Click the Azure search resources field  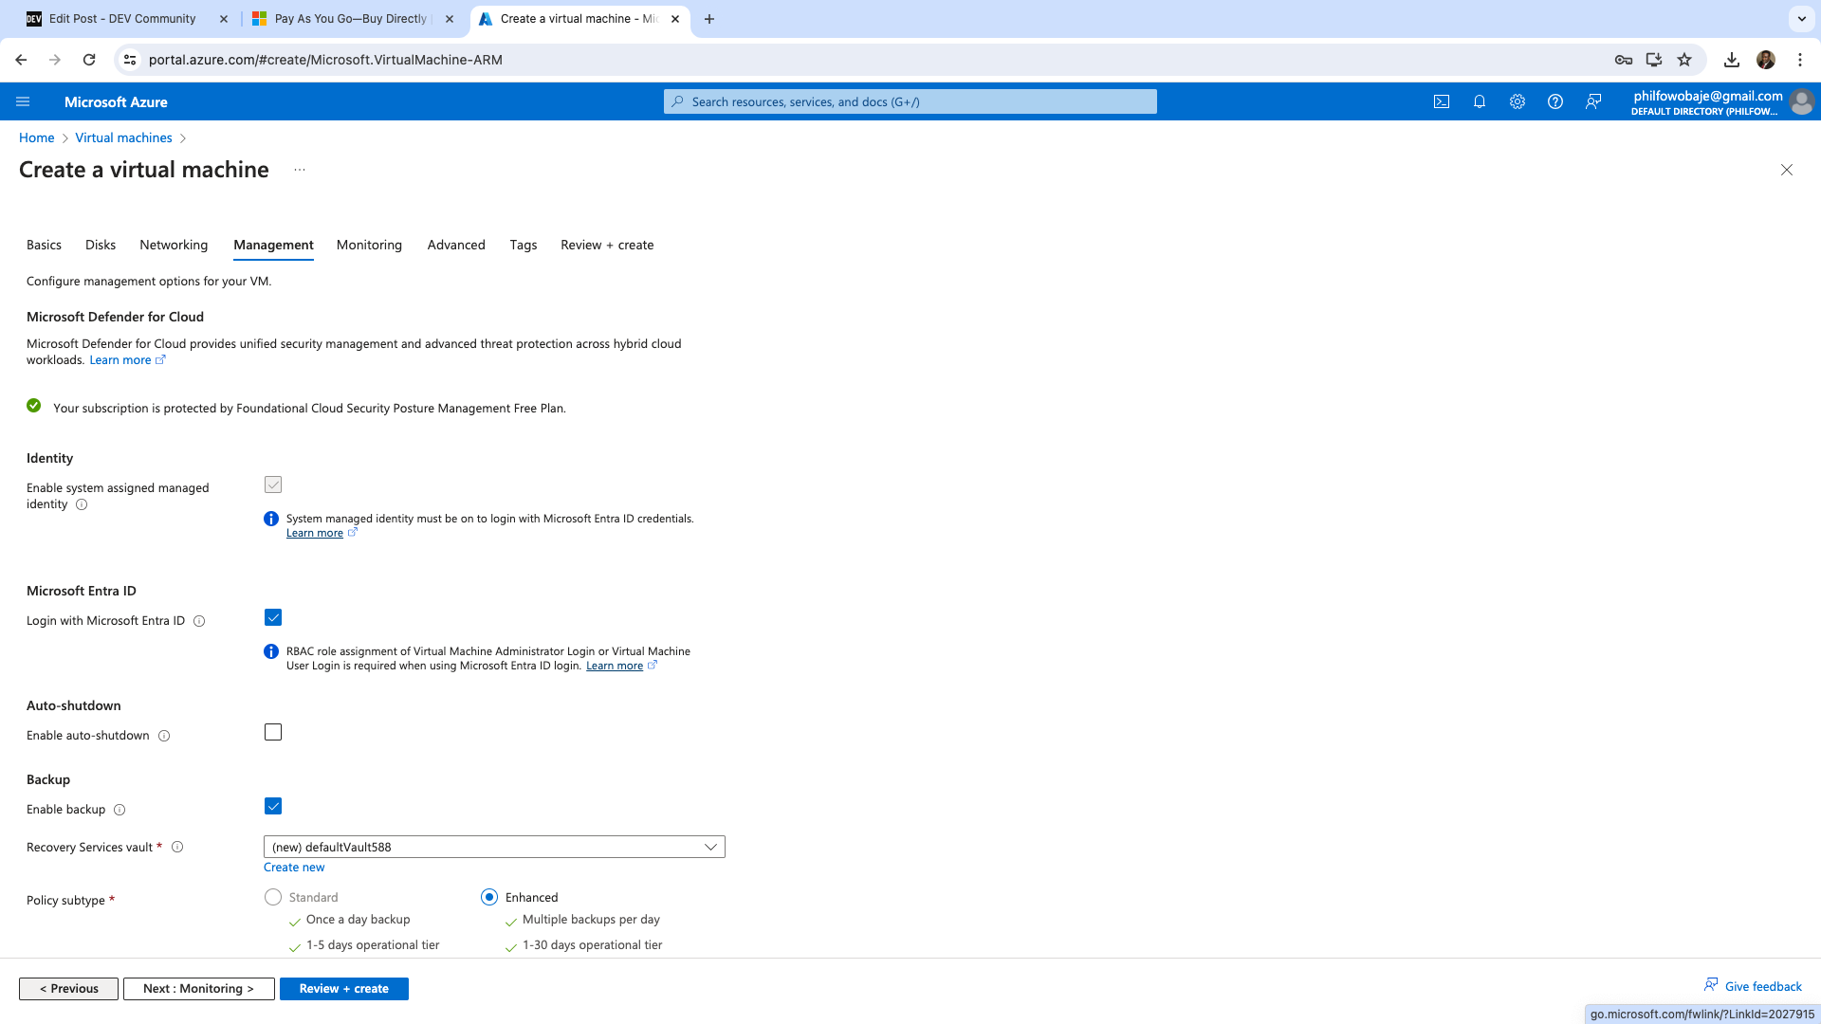[x=910, y=101]
